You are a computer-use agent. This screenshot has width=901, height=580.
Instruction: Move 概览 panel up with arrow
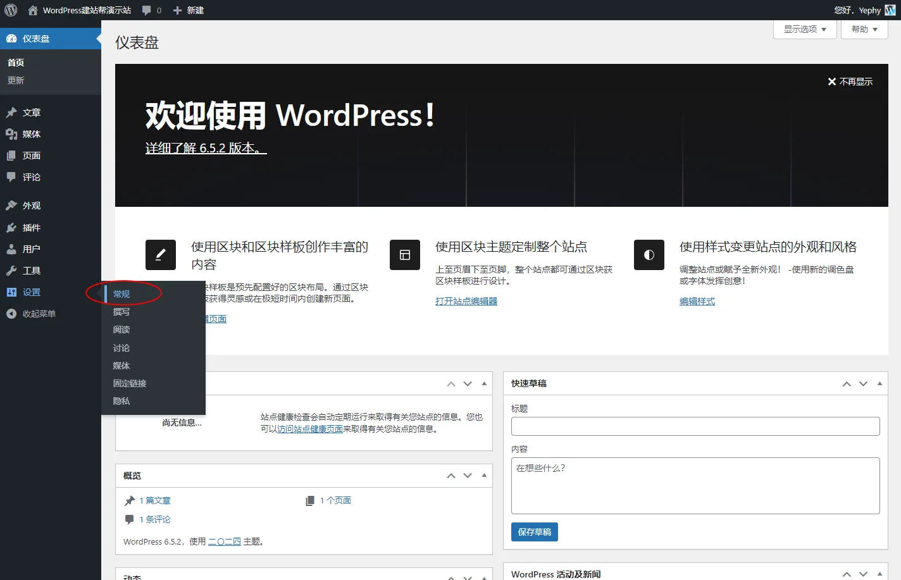[451, 476]
